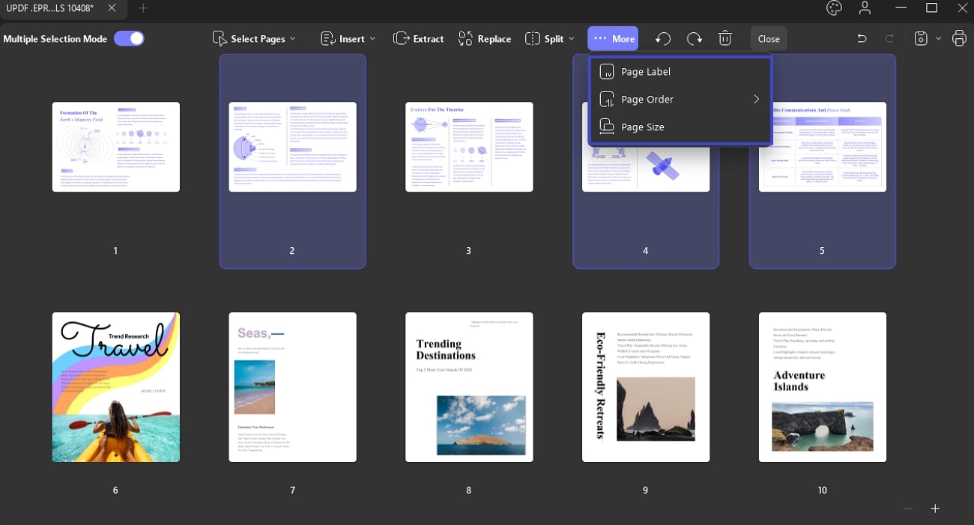974x525 pixels.
Task: Open the user account icon
Action: pos(865,8)
